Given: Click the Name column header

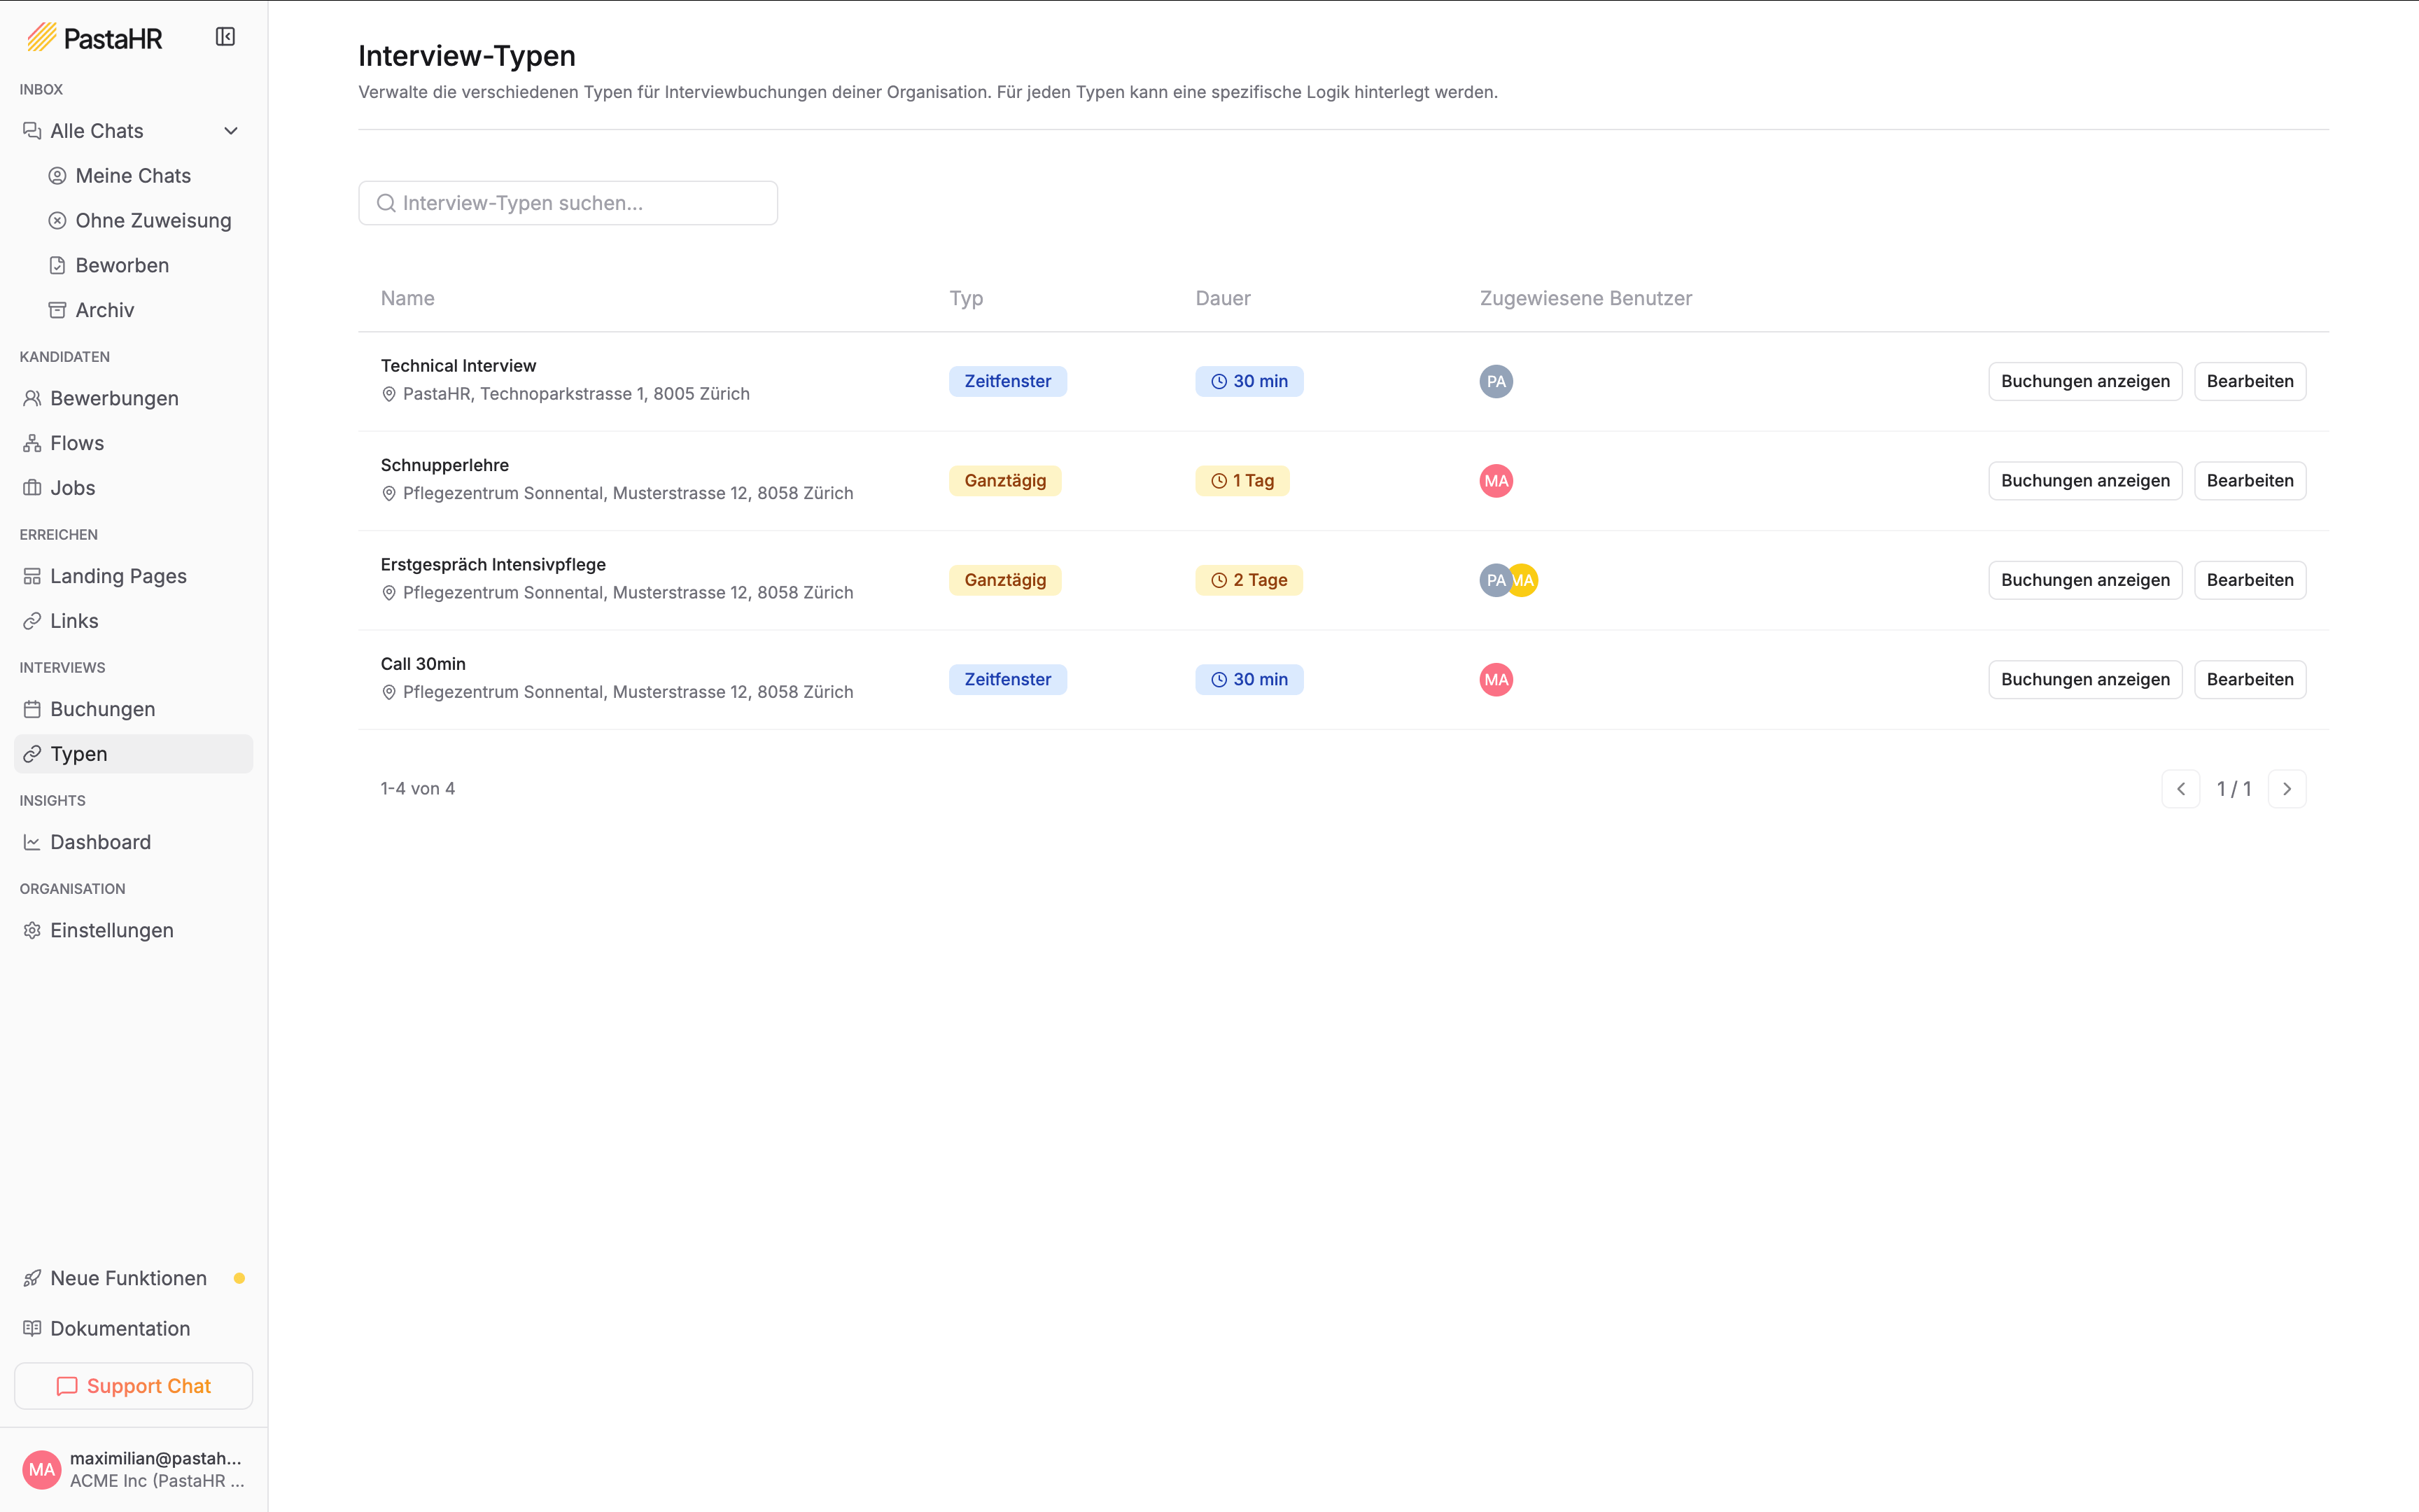Looking at the screenshot, I should (x=408, y=298).
